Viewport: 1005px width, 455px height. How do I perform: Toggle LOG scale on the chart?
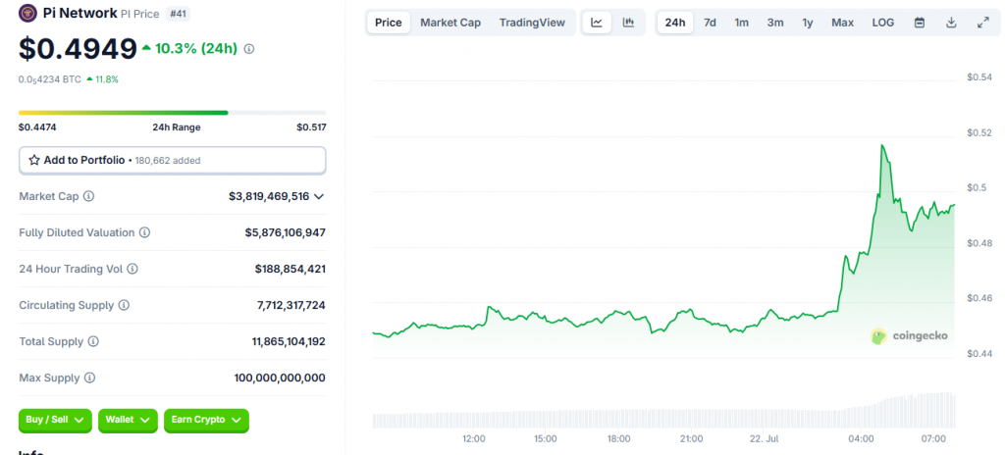pos(882,23)
